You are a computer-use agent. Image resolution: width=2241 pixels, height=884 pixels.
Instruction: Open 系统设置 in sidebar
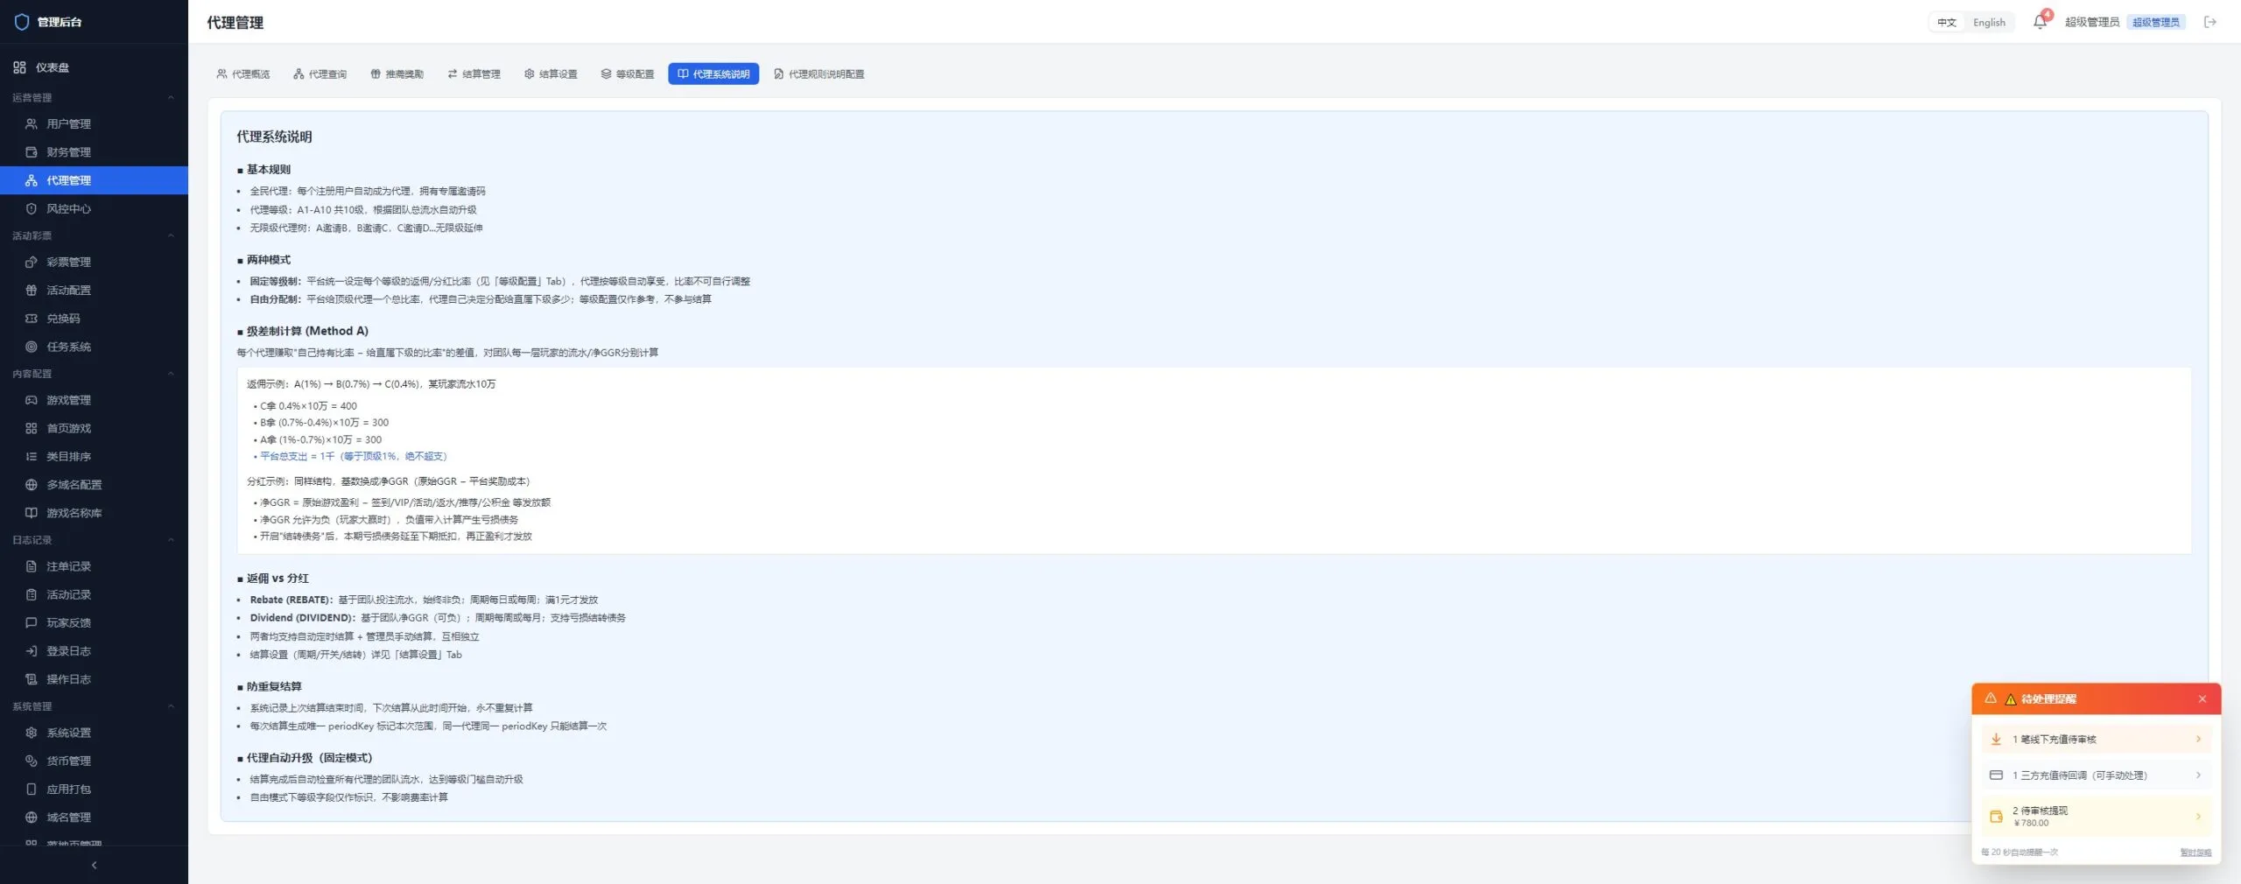pyautogui.click(x=94, y=733)
